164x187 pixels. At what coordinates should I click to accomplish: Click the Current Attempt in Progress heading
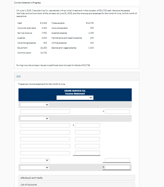point(27,3)
